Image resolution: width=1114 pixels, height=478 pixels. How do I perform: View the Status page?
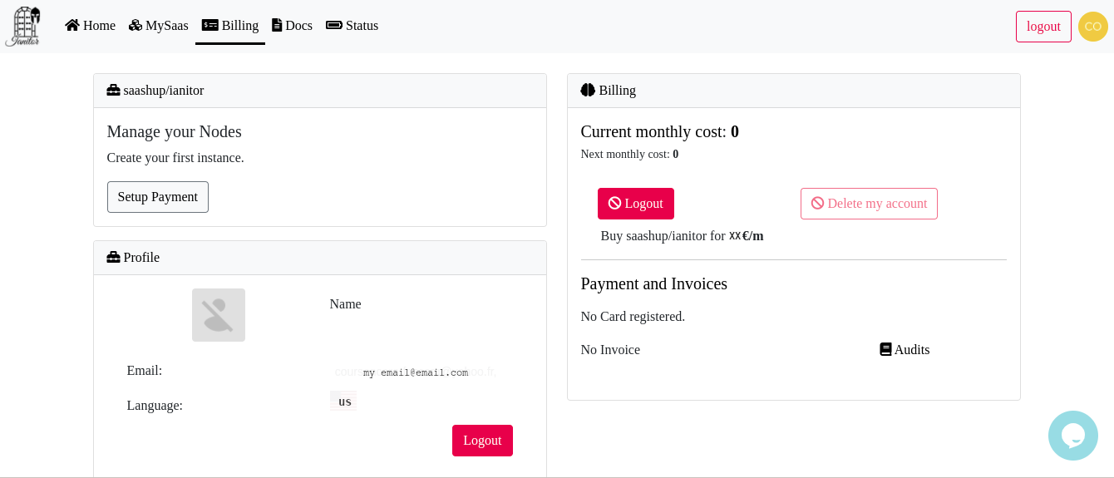tap(352, 26)
